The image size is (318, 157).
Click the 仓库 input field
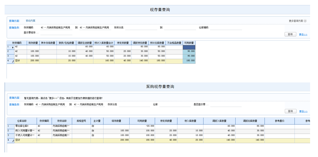point(175,104)
